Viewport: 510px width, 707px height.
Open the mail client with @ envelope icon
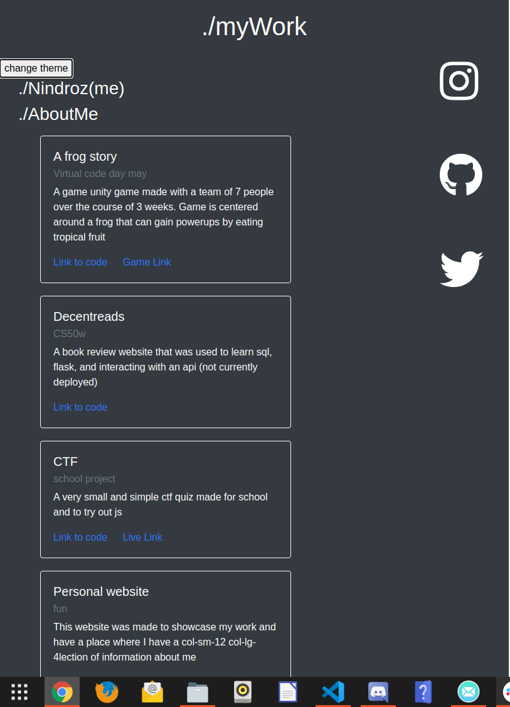click(x=152, y=692)
